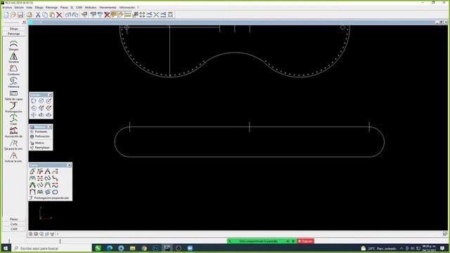The width and height of the screenshot is (450, 253).
Task: Switch to the Piezas sidebar tab
Action: [x=14, y=219]
